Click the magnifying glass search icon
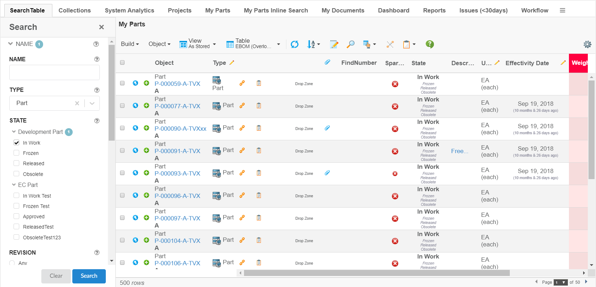The height and width of the screenshot is (287, 596). click(351, 44)
